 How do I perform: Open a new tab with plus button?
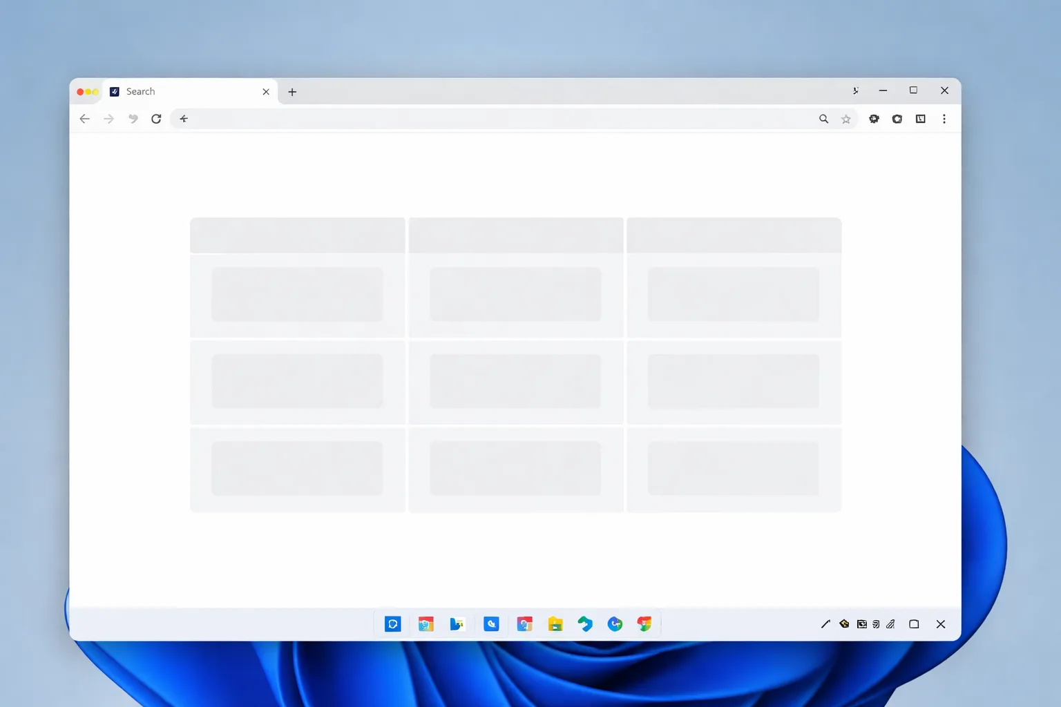(292, 92)
